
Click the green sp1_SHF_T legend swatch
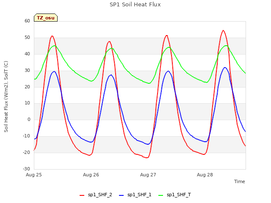point(161,195)
